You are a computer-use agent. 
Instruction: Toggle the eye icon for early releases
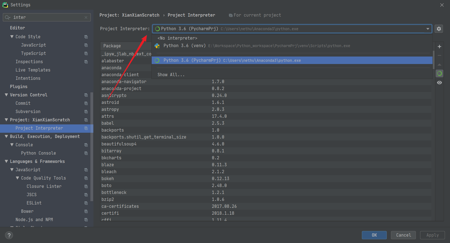coord(439,83)
